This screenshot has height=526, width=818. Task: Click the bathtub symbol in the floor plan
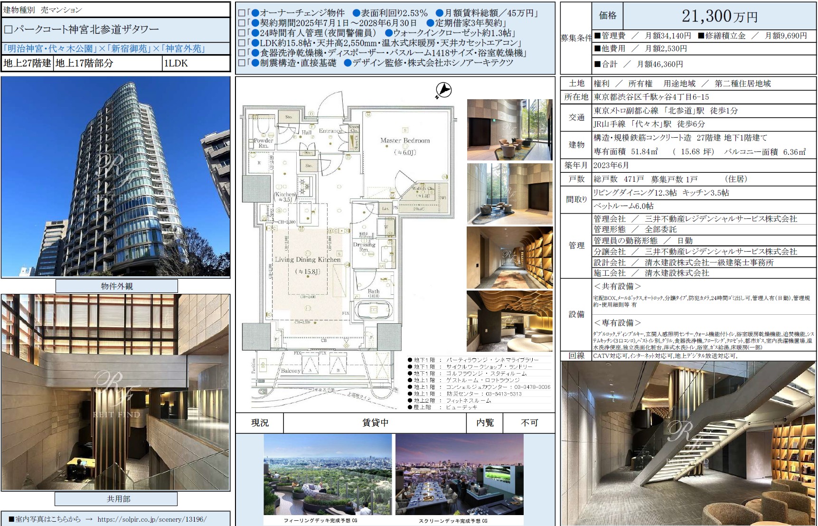tap(373, 310)
